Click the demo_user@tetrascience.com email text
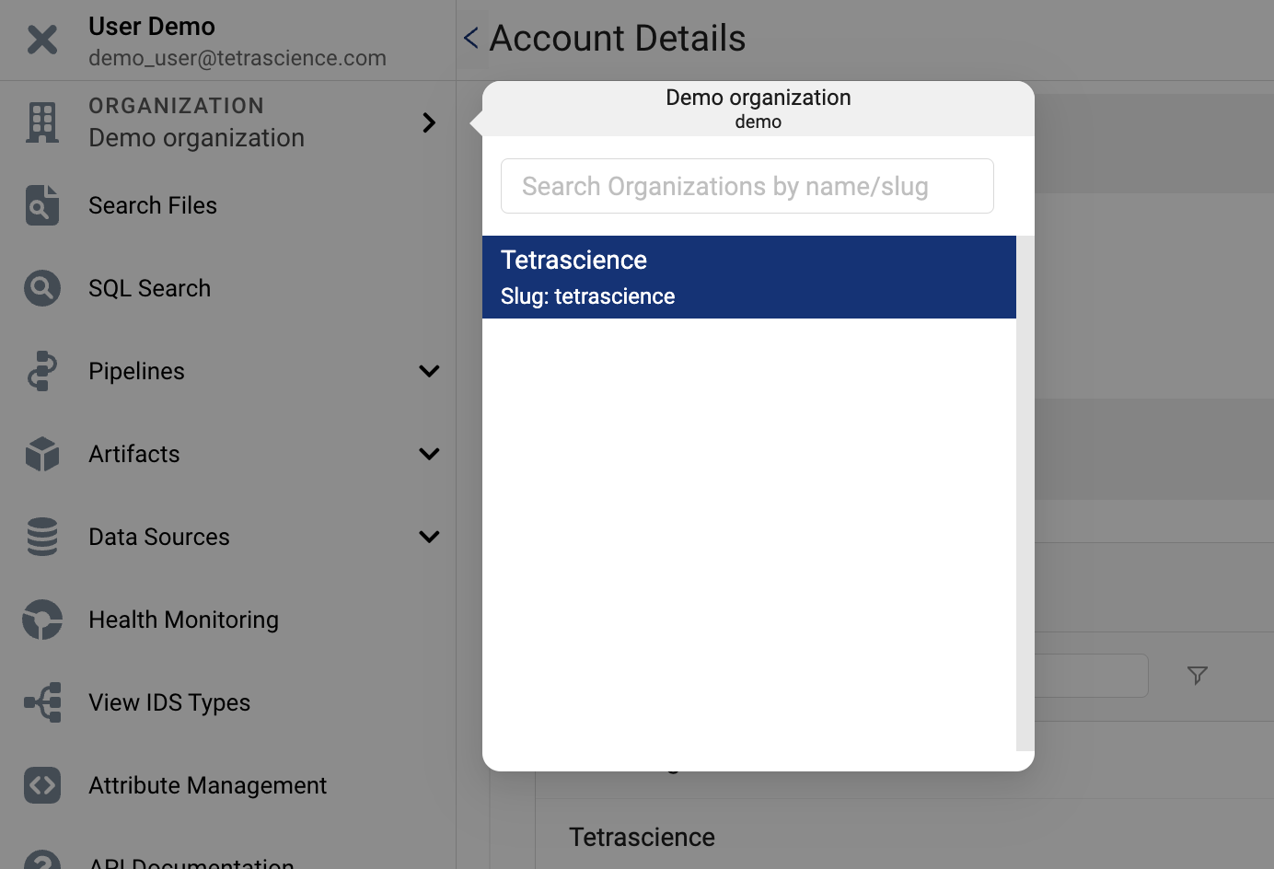 pos(237,58)
